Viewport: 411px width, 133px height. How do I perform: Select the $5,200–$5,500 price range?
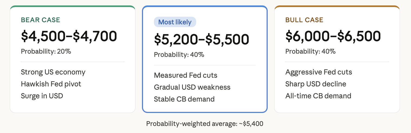pos(202,39)
